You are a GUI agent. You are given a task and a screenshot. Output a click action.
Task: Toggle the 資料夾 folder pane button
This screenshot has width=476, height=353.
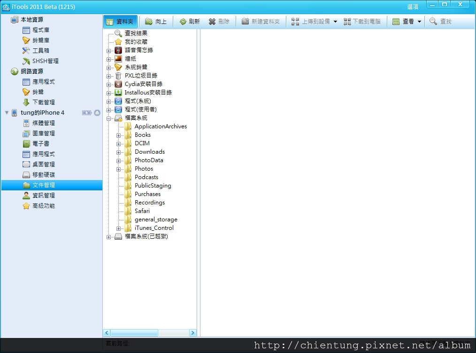click(120, 21)
